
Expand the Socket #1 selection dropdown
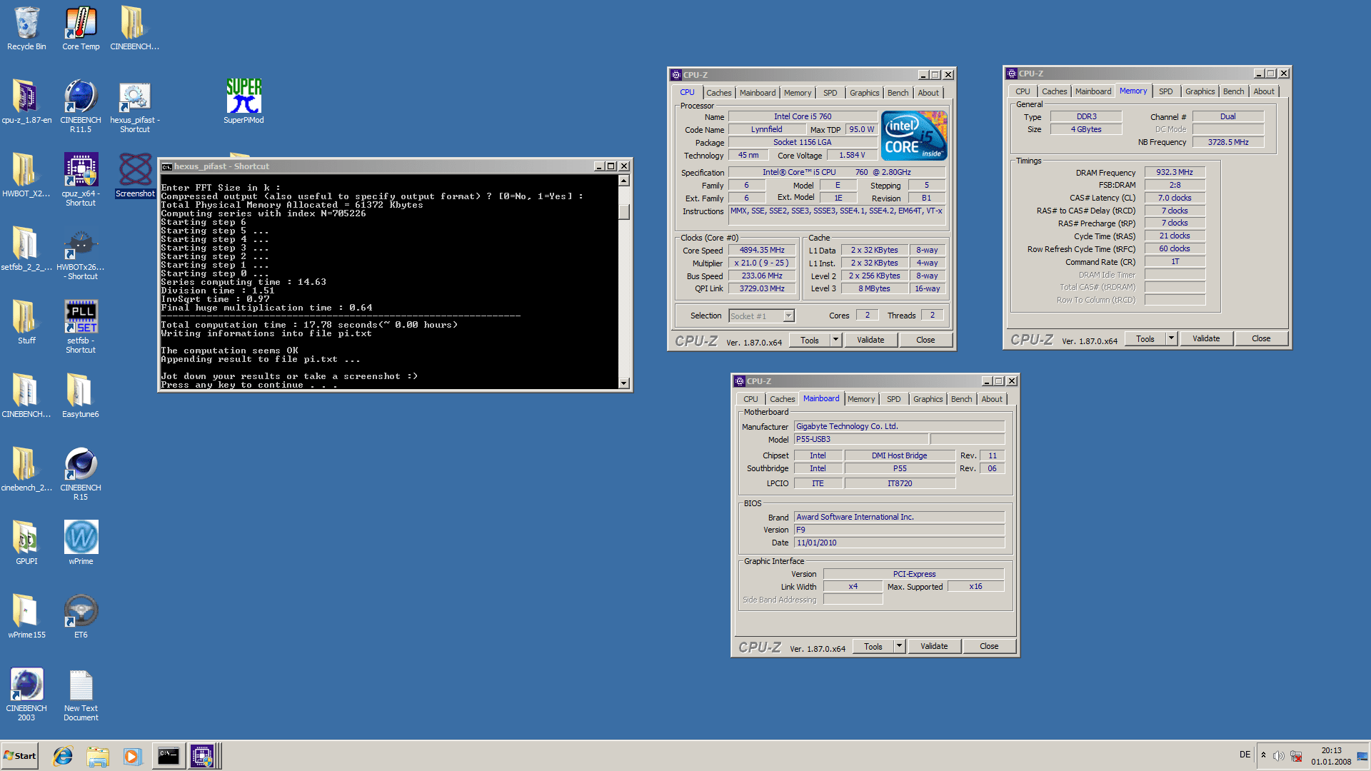click(x=788, y=316)
